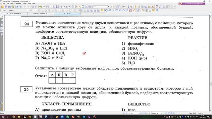This screenshot has width=212, height=119.
Task: Undo the last action
Action: click(40, 7)
